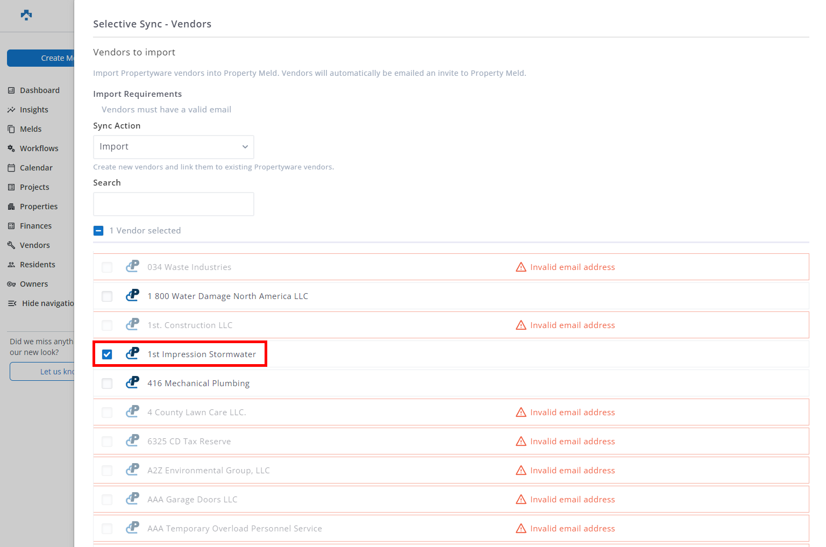The image size is (826, 547).
Task: Click the Property Meld logo icon
Action: [x=26, y=15]
